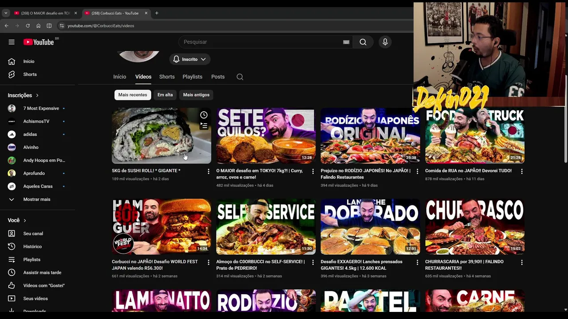The height and width of the screenshot is (319, 568).
Task: Switch to channel Vídeos tab
Action: [143, 77]
